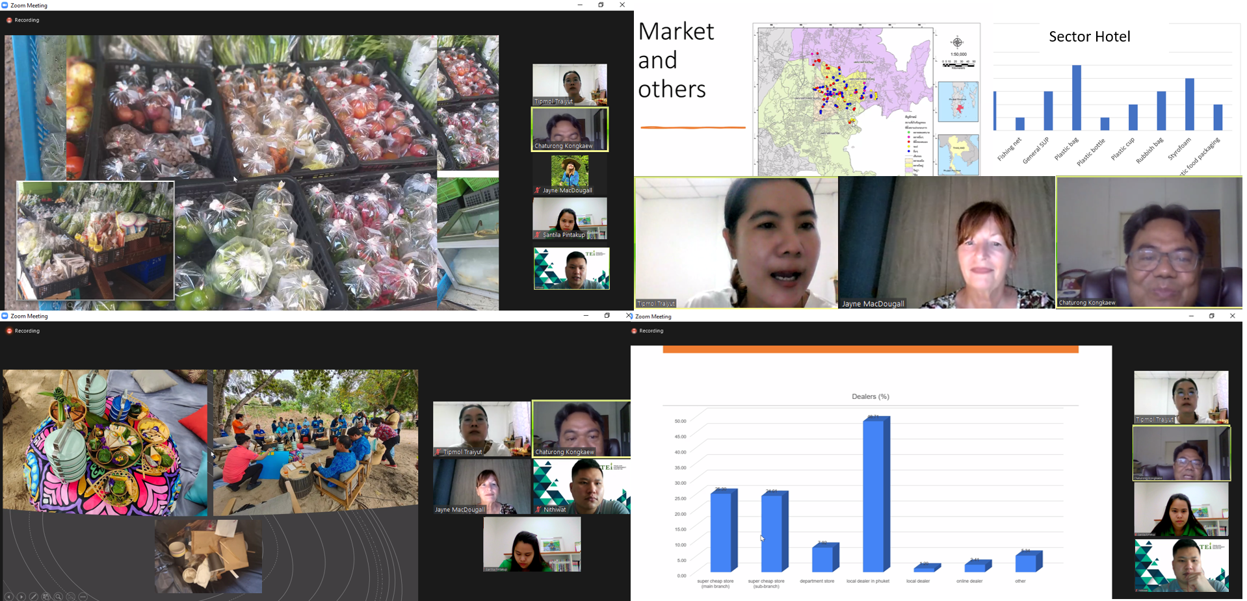This screenshot has width=1247, height=601.
Task: Click muted mic icon beside Santila Pintakup, top-left window
Action: (537, 235)
